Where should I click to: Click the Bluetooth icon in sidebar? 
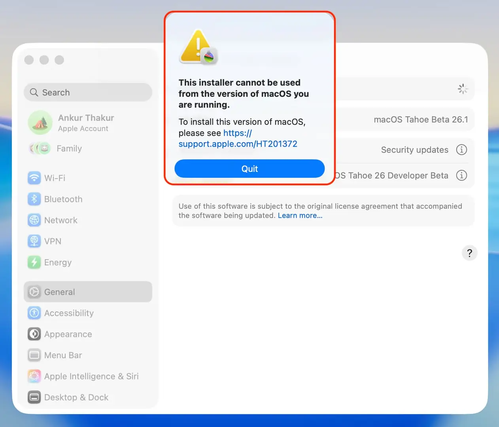coord(34,199)
